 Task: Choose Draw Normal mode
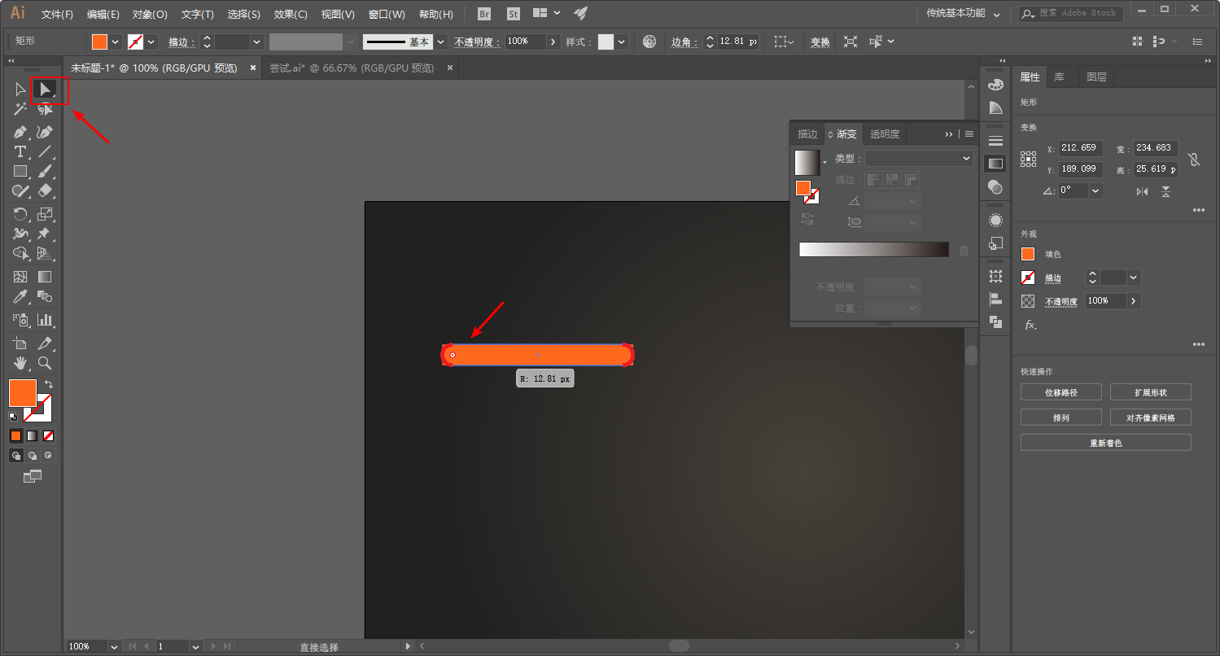pyautogui.click(x=15, y=456)
